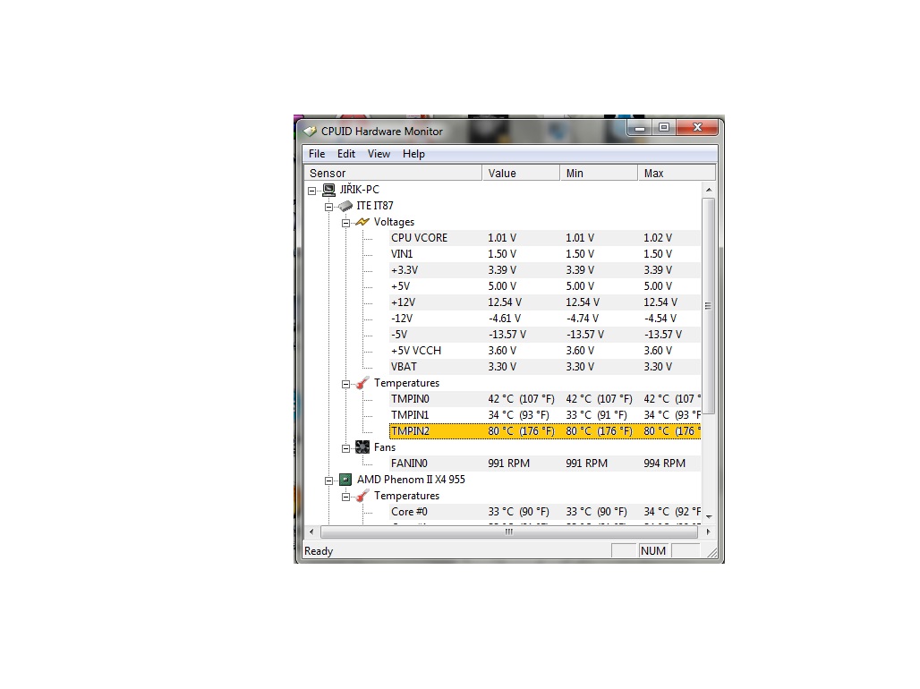Click the chip icon beside ITE IT87

click(x=345, y=206)
